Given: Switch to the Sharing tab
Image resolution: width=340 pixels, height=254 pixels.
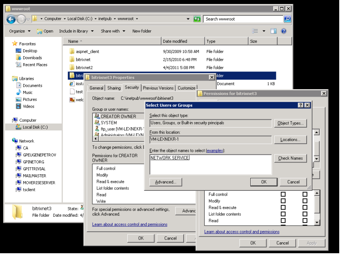Looking at the screenshot, I should 114,88.
